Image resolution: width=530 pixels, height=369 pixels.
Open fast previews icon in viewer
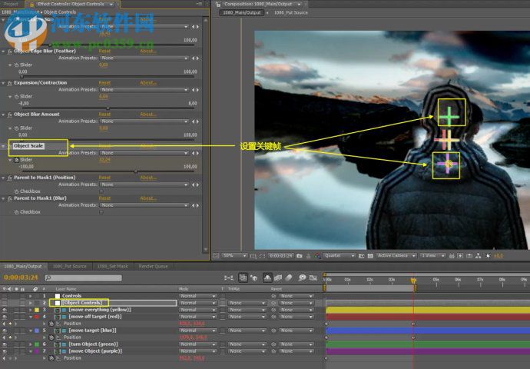pos(460,256)
